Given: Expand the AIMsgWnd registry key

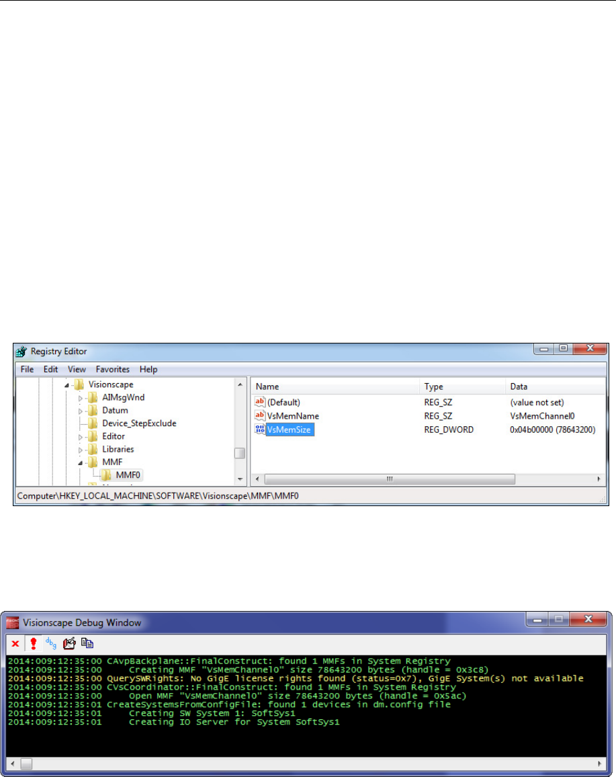Looking at the screenshot, I should 80,398.
